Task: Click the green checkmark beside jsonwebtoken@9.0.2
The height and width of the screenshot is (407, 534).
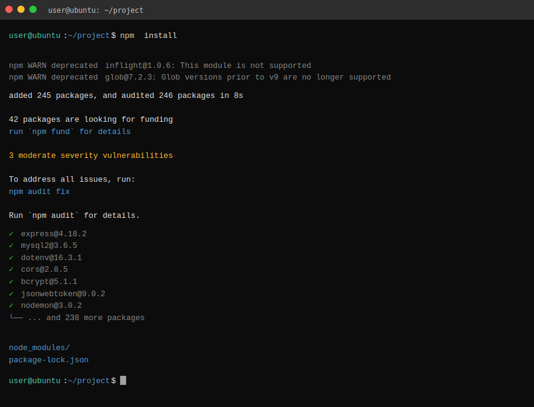Action: click(x=11, y=294)
